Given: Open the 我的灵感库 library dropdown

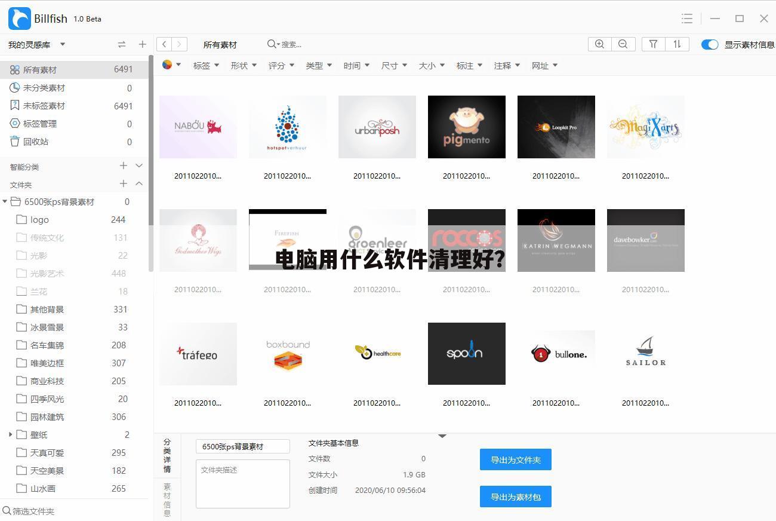Looking at the screenshot, I should 37,45.
